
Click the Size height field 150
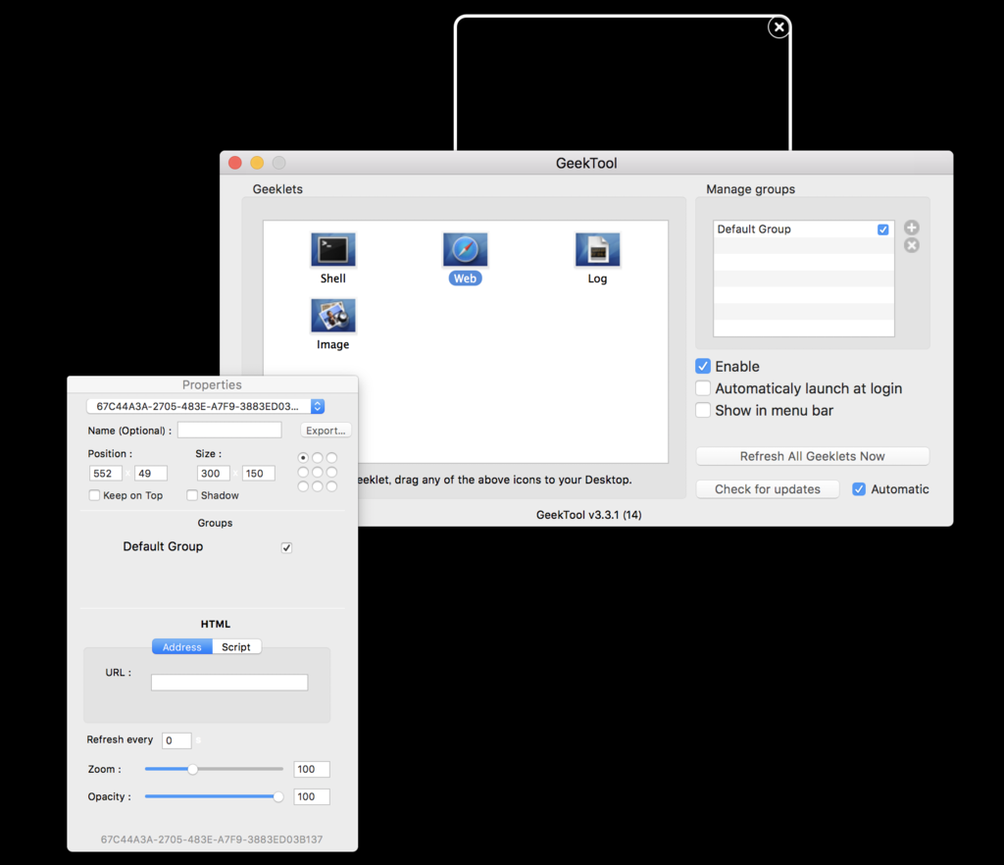(x=259, y=473)
